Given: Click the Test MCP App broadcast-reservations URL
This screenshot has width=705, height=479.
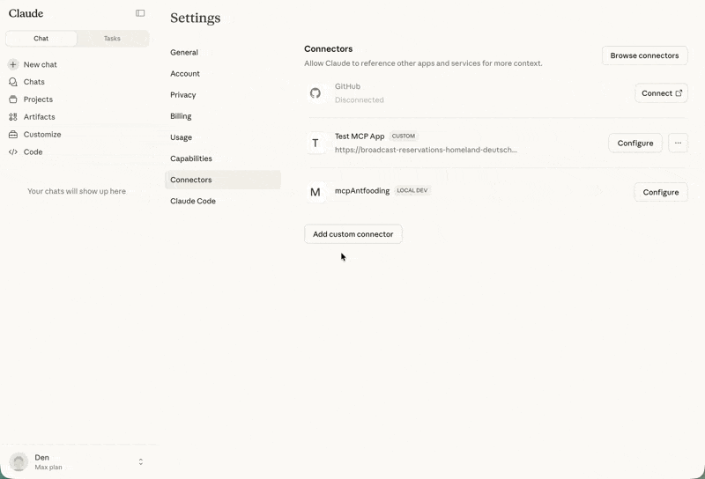Looking at the screenshot, I should coord(426,150).
